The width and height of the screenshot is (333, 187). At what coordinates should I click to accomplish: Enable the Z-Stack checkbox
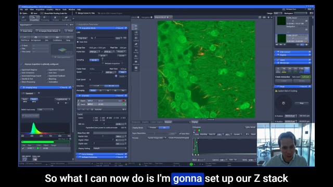21,46
